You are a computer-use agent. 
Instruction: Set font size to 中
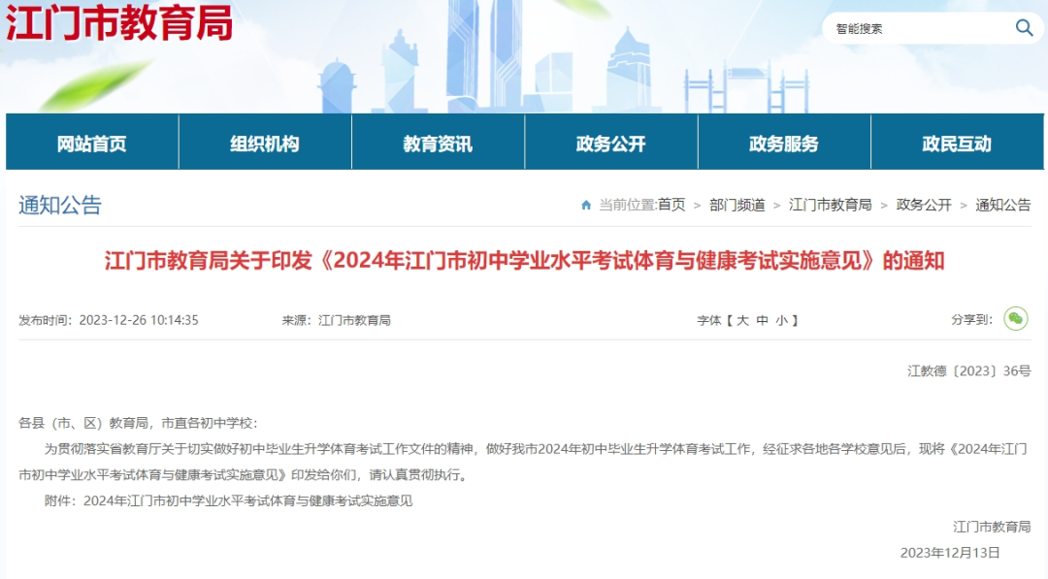point(763,320)
